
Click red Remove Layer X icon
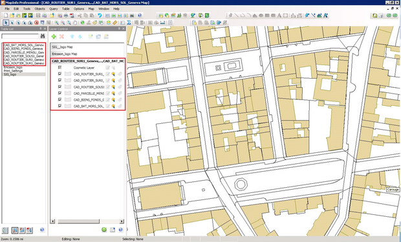click(x=61, y=37)
